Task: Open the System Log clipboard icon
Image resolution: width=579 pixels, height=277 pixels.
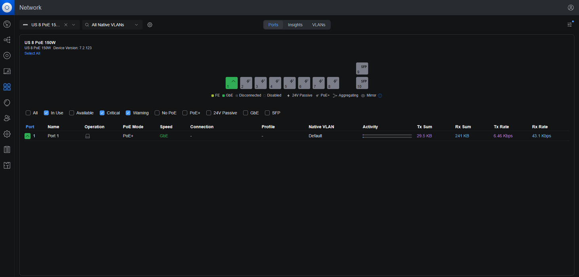Action: (x=7, y=150)
